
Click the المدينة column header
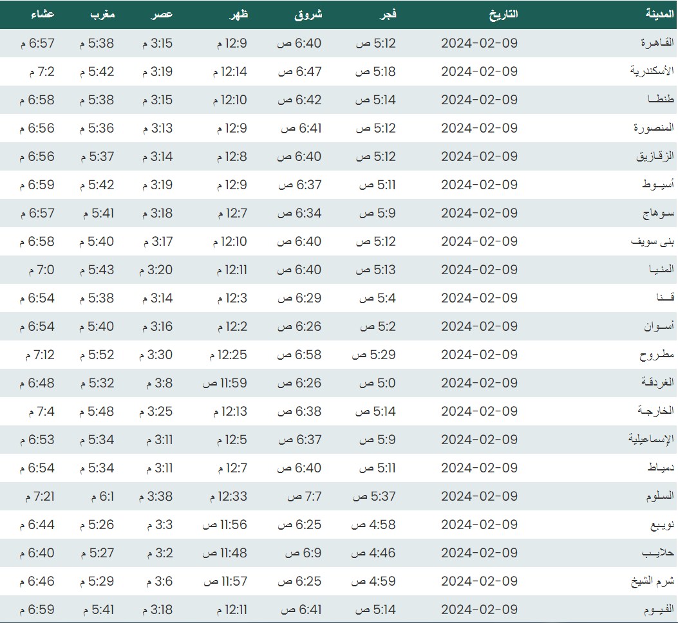(659, 14)
